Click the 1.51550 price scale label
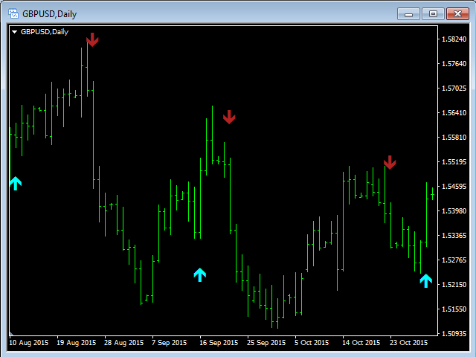The width and height of the screenshot is (476, 357). pyautogui.click(x=454, y=309)
